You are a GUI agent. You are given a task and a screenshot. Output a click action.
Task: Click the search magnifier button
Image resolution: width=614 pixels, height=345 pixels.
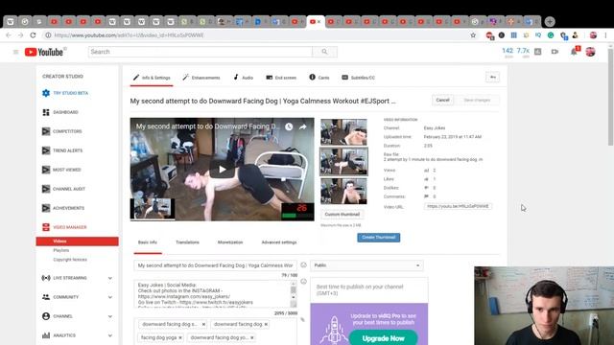(x=324, y=52)
